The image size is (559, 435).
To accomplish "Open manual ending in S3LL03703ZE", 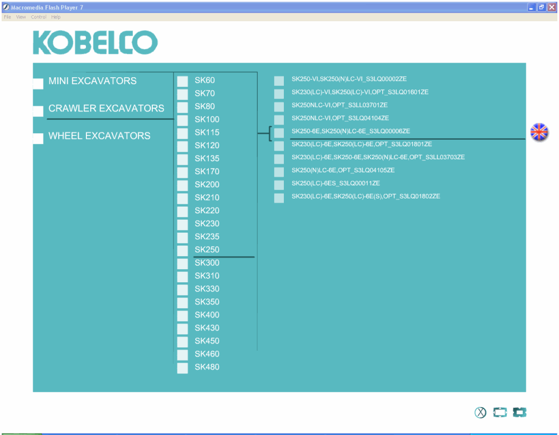I will [x=378, y=157].
